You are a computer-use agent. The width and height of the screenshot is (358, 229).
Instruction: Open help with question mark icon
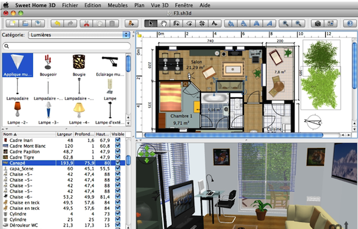(x=350, y=23)
